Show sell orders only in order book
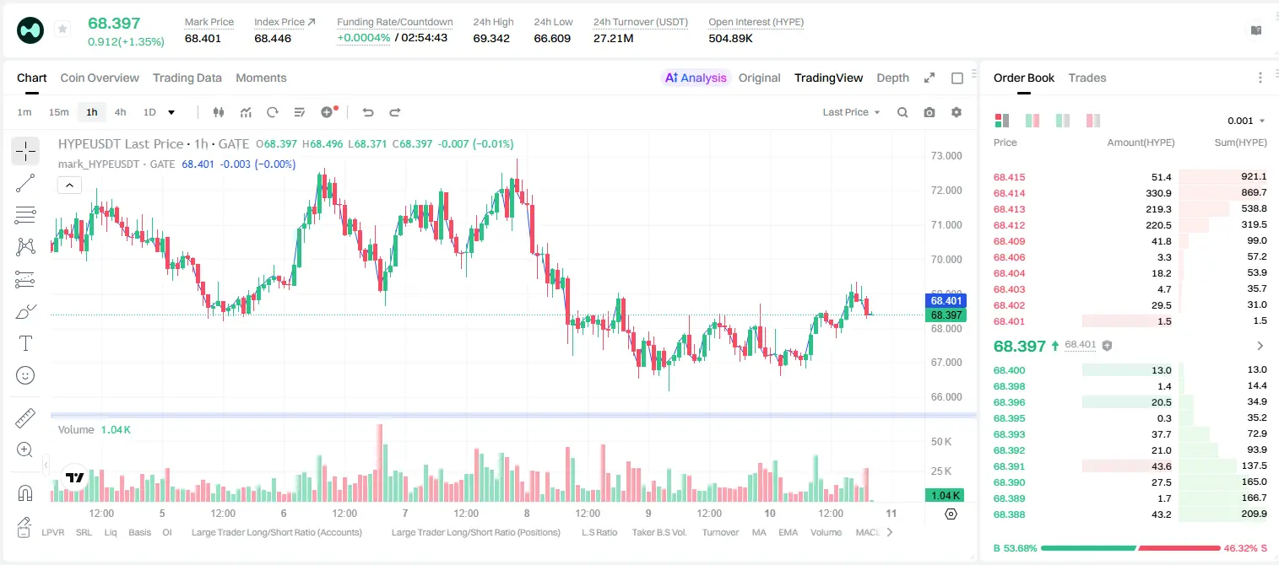This screenshot has height=565, width=1279. pos(1093,121)
